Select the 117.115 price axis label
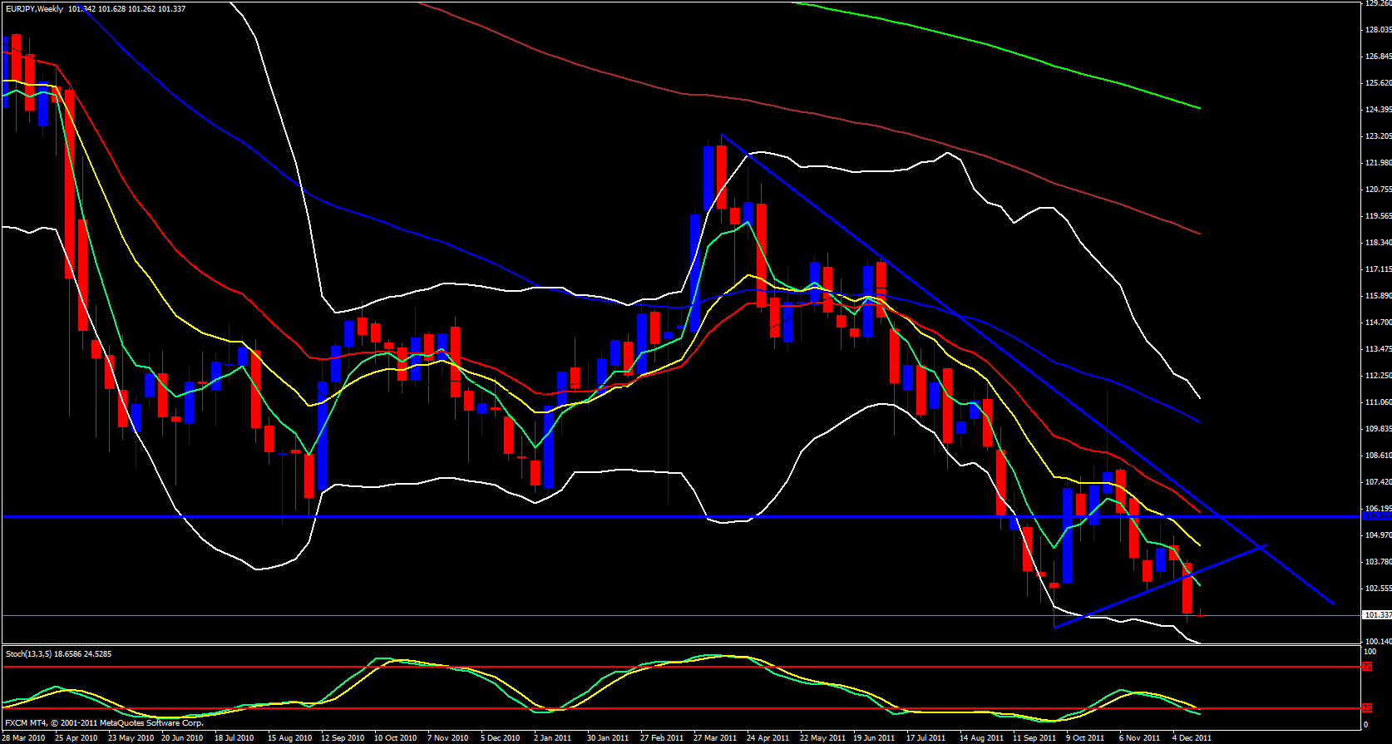The height and width of the screenshot is (744, 1392). point(1378,269)
